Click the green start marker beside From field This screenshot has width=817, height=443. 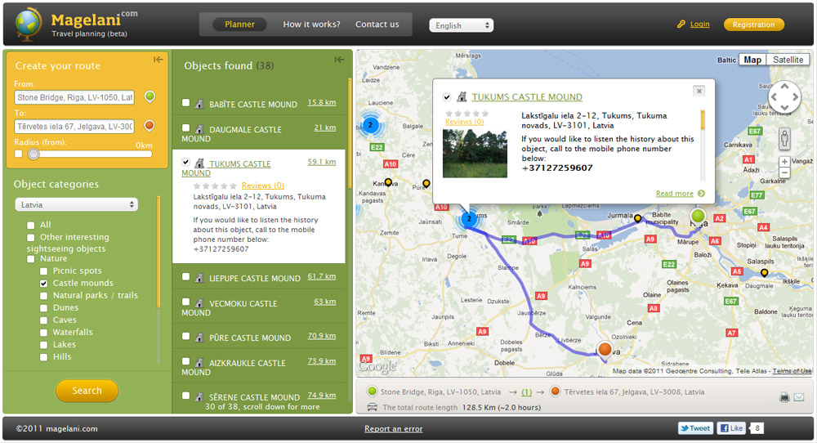[x=150, y=96]
